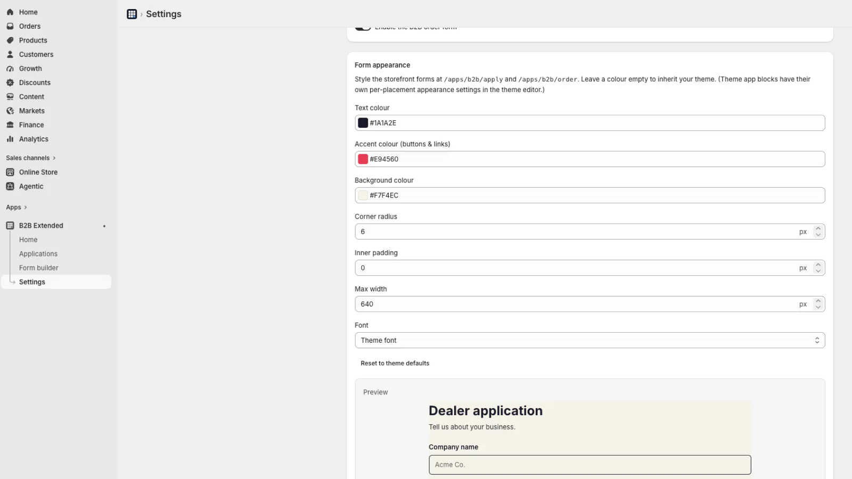Decrease the Inner padding value
Image resolution: width=852 pixels, height=479 pixels.
[x=818, y=271]
